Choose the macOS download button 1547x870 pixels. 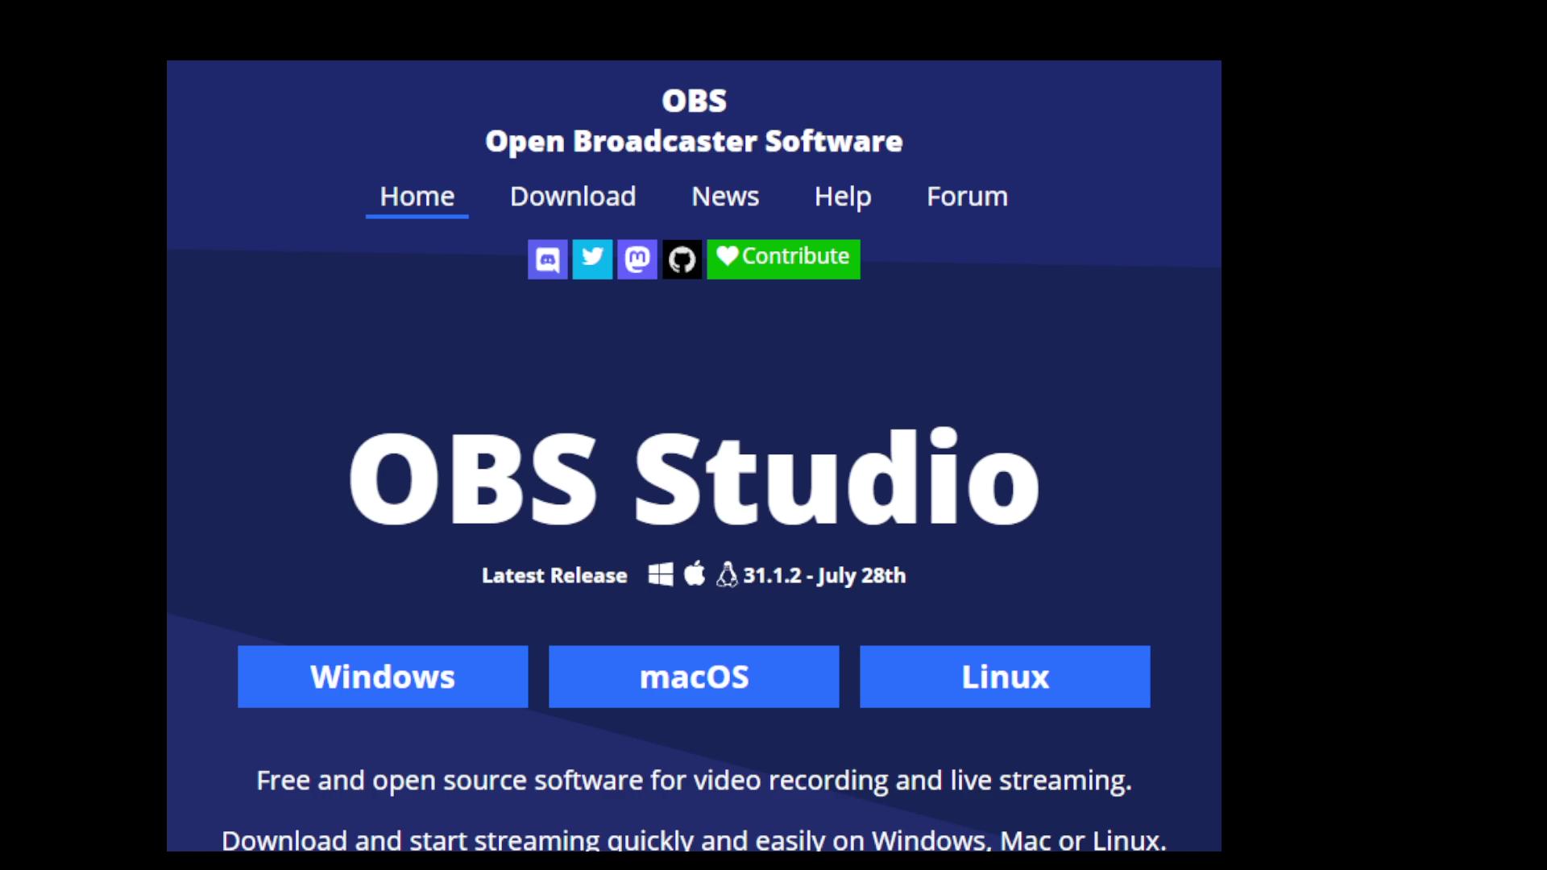[x=694, y=677]
